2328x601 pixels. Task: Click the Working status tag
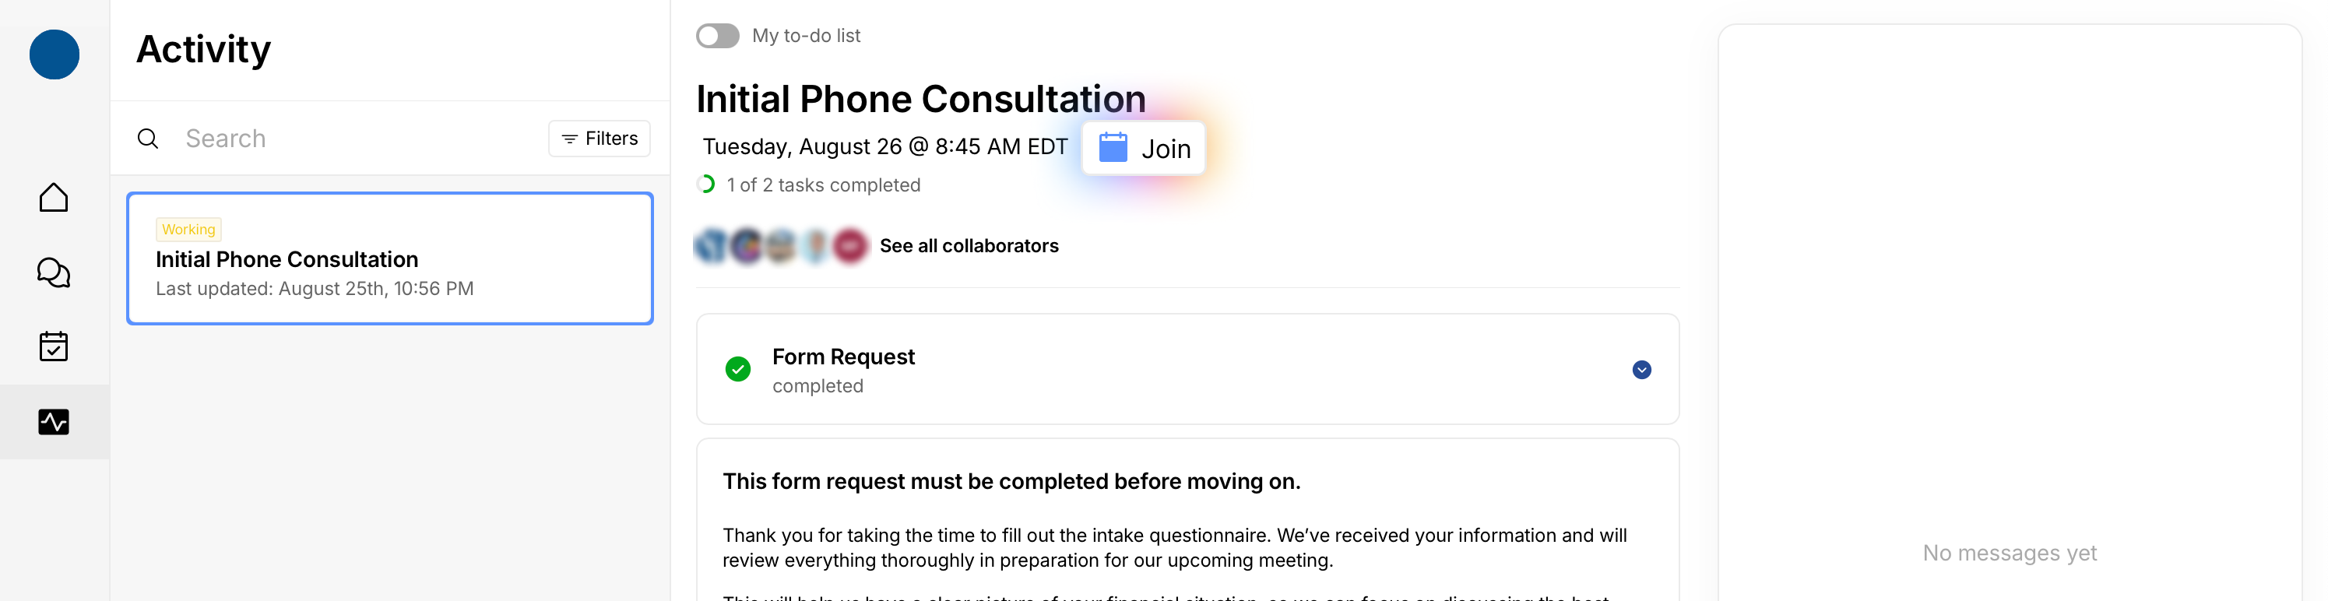[x=188, y=230]
